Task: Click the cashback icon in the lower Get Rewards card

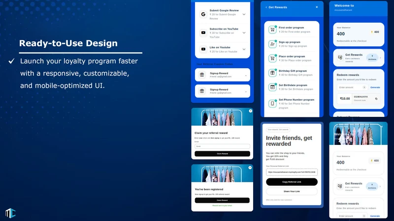Action: coord(340,186)
